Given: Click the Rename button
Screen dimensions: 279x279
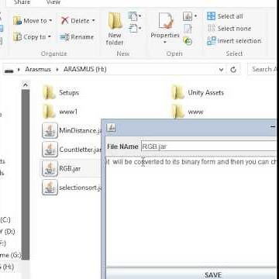Looking at the screenshot, I should point(77,37).
